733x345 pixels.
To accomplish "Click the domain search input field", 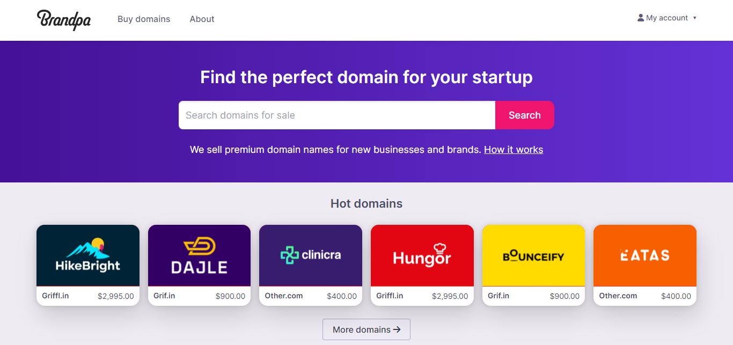I will (336, 115).
